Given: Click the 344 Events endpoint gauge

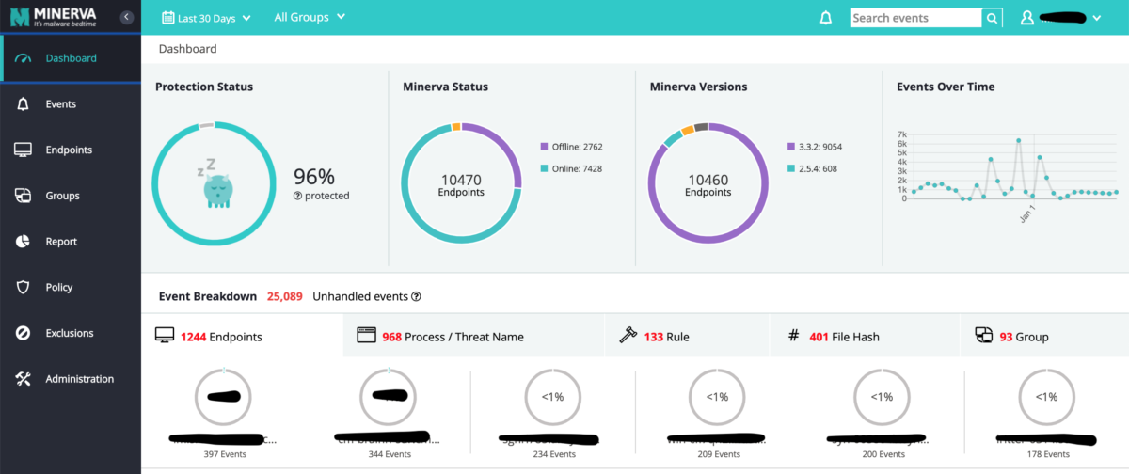Looking at the screenshot, I should tap(388, 397).
